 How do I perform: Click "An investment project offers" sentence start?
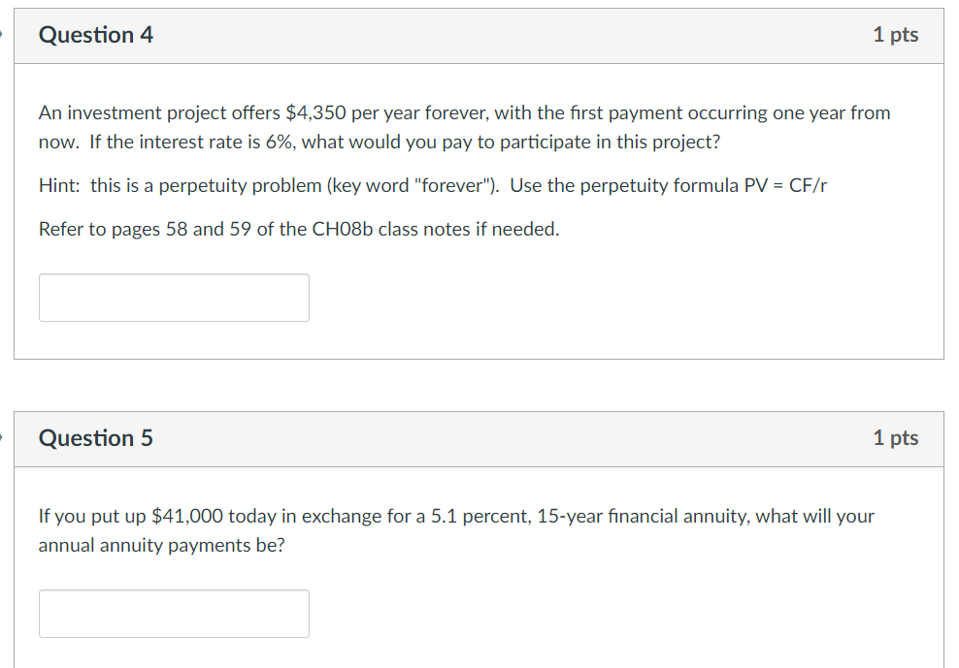point(159,112)
